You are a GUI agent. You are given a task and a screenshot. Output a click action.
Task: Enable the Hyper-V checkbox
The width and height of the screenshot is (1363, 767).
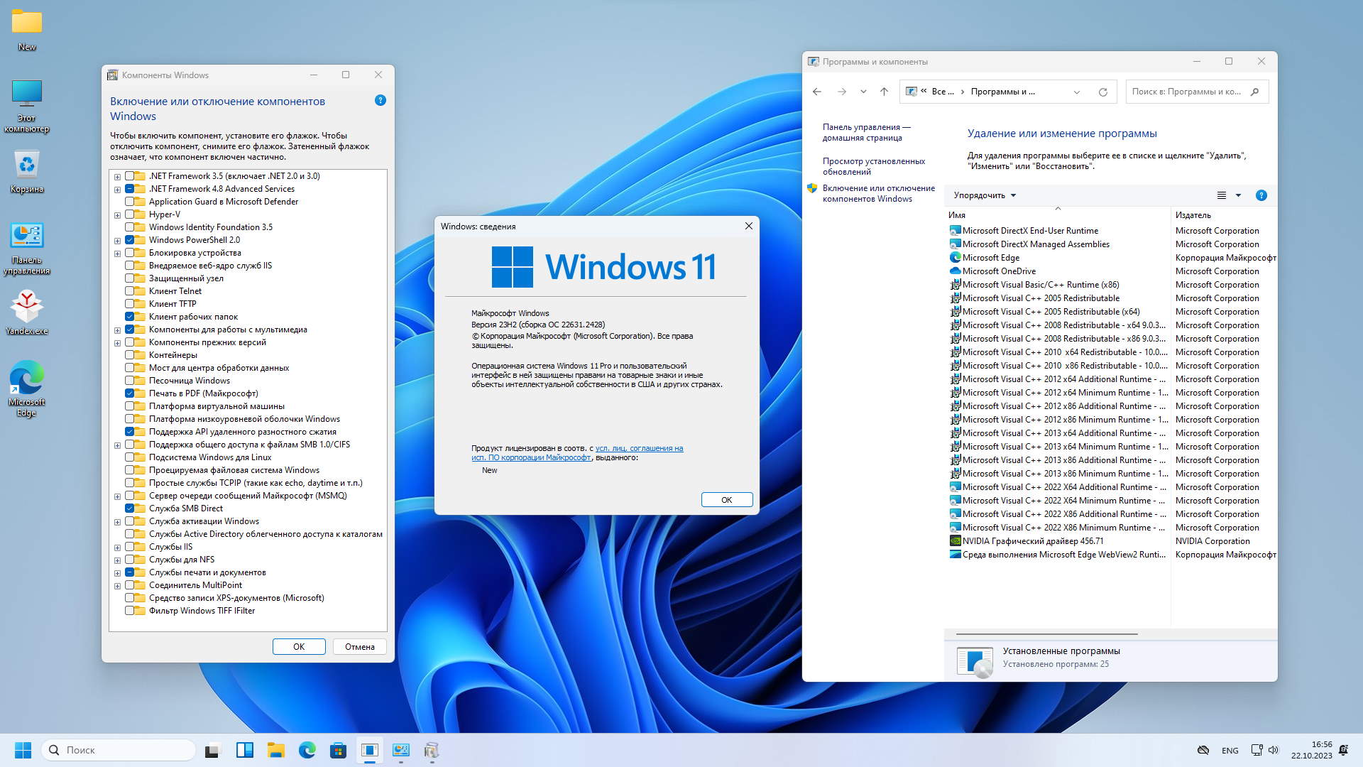click(130, 214)
